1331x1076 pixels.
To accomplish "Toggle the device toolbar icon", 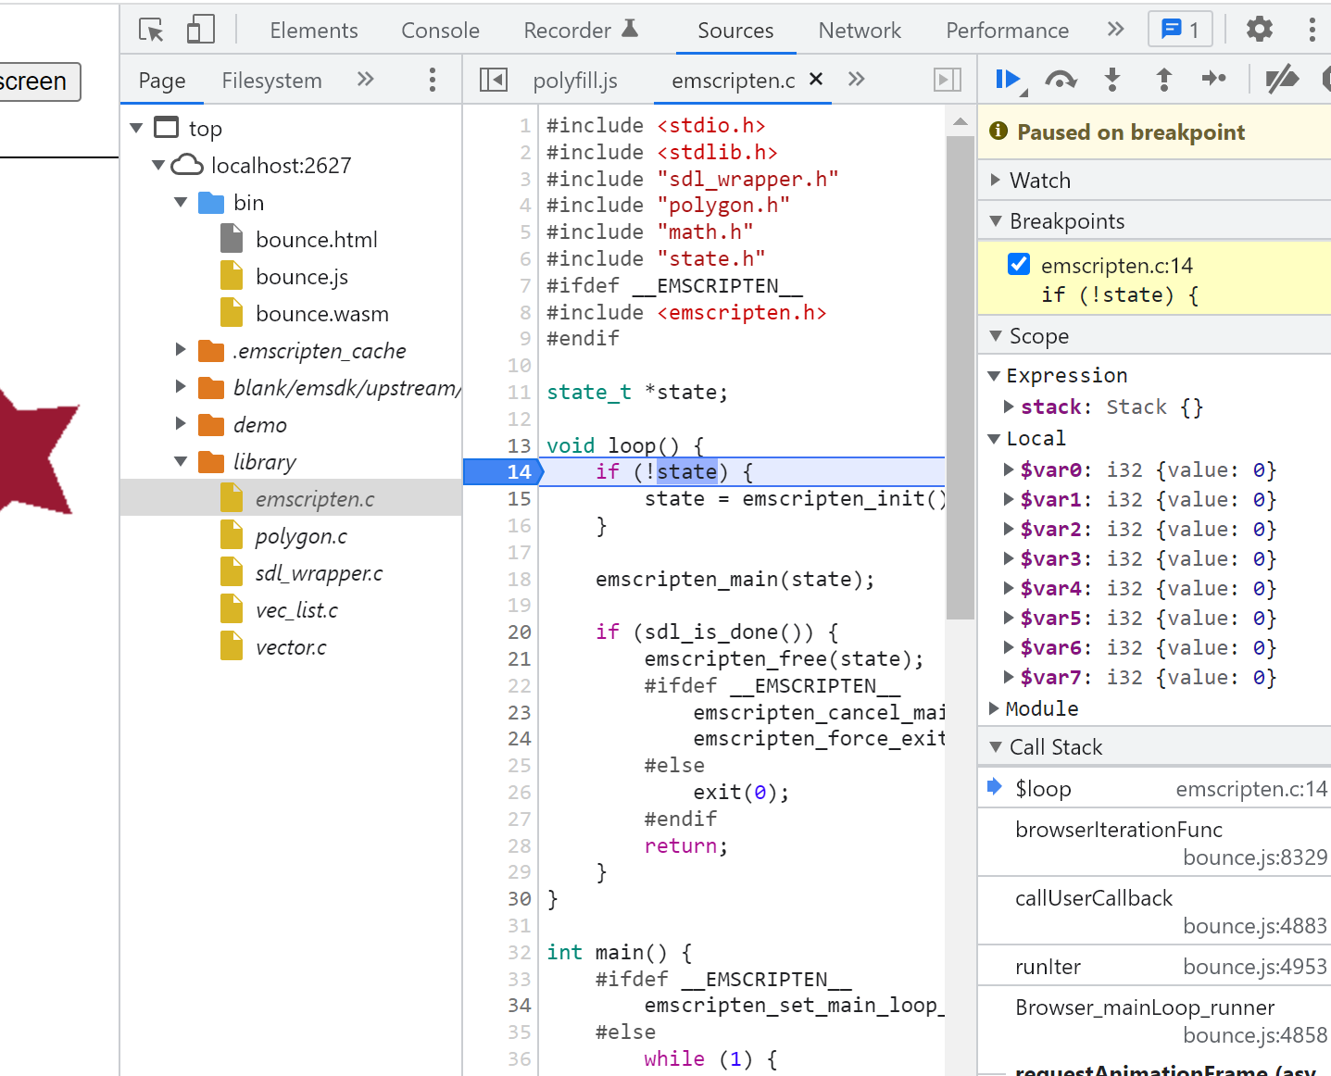I will click(200, 30).
